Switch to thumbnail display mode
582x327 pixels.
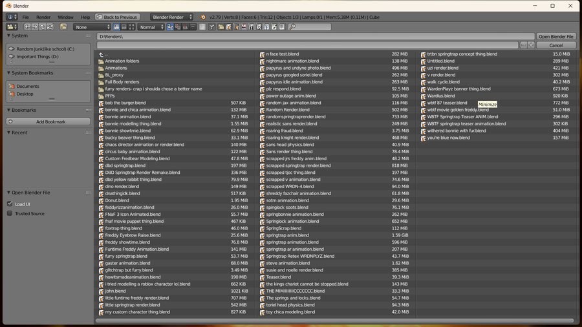pyautogui.click(x=132, y=27)
